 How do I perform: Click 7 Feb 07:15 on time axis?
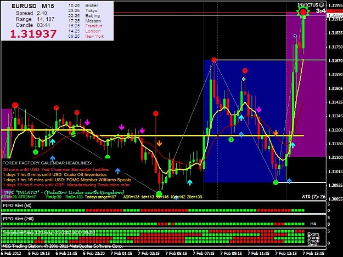[x=204, y=253]
